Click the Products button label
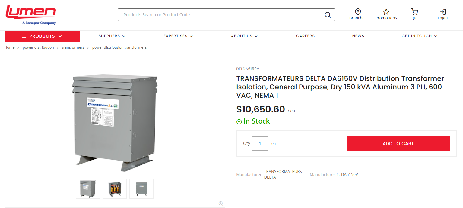 [x=42, y=36]
